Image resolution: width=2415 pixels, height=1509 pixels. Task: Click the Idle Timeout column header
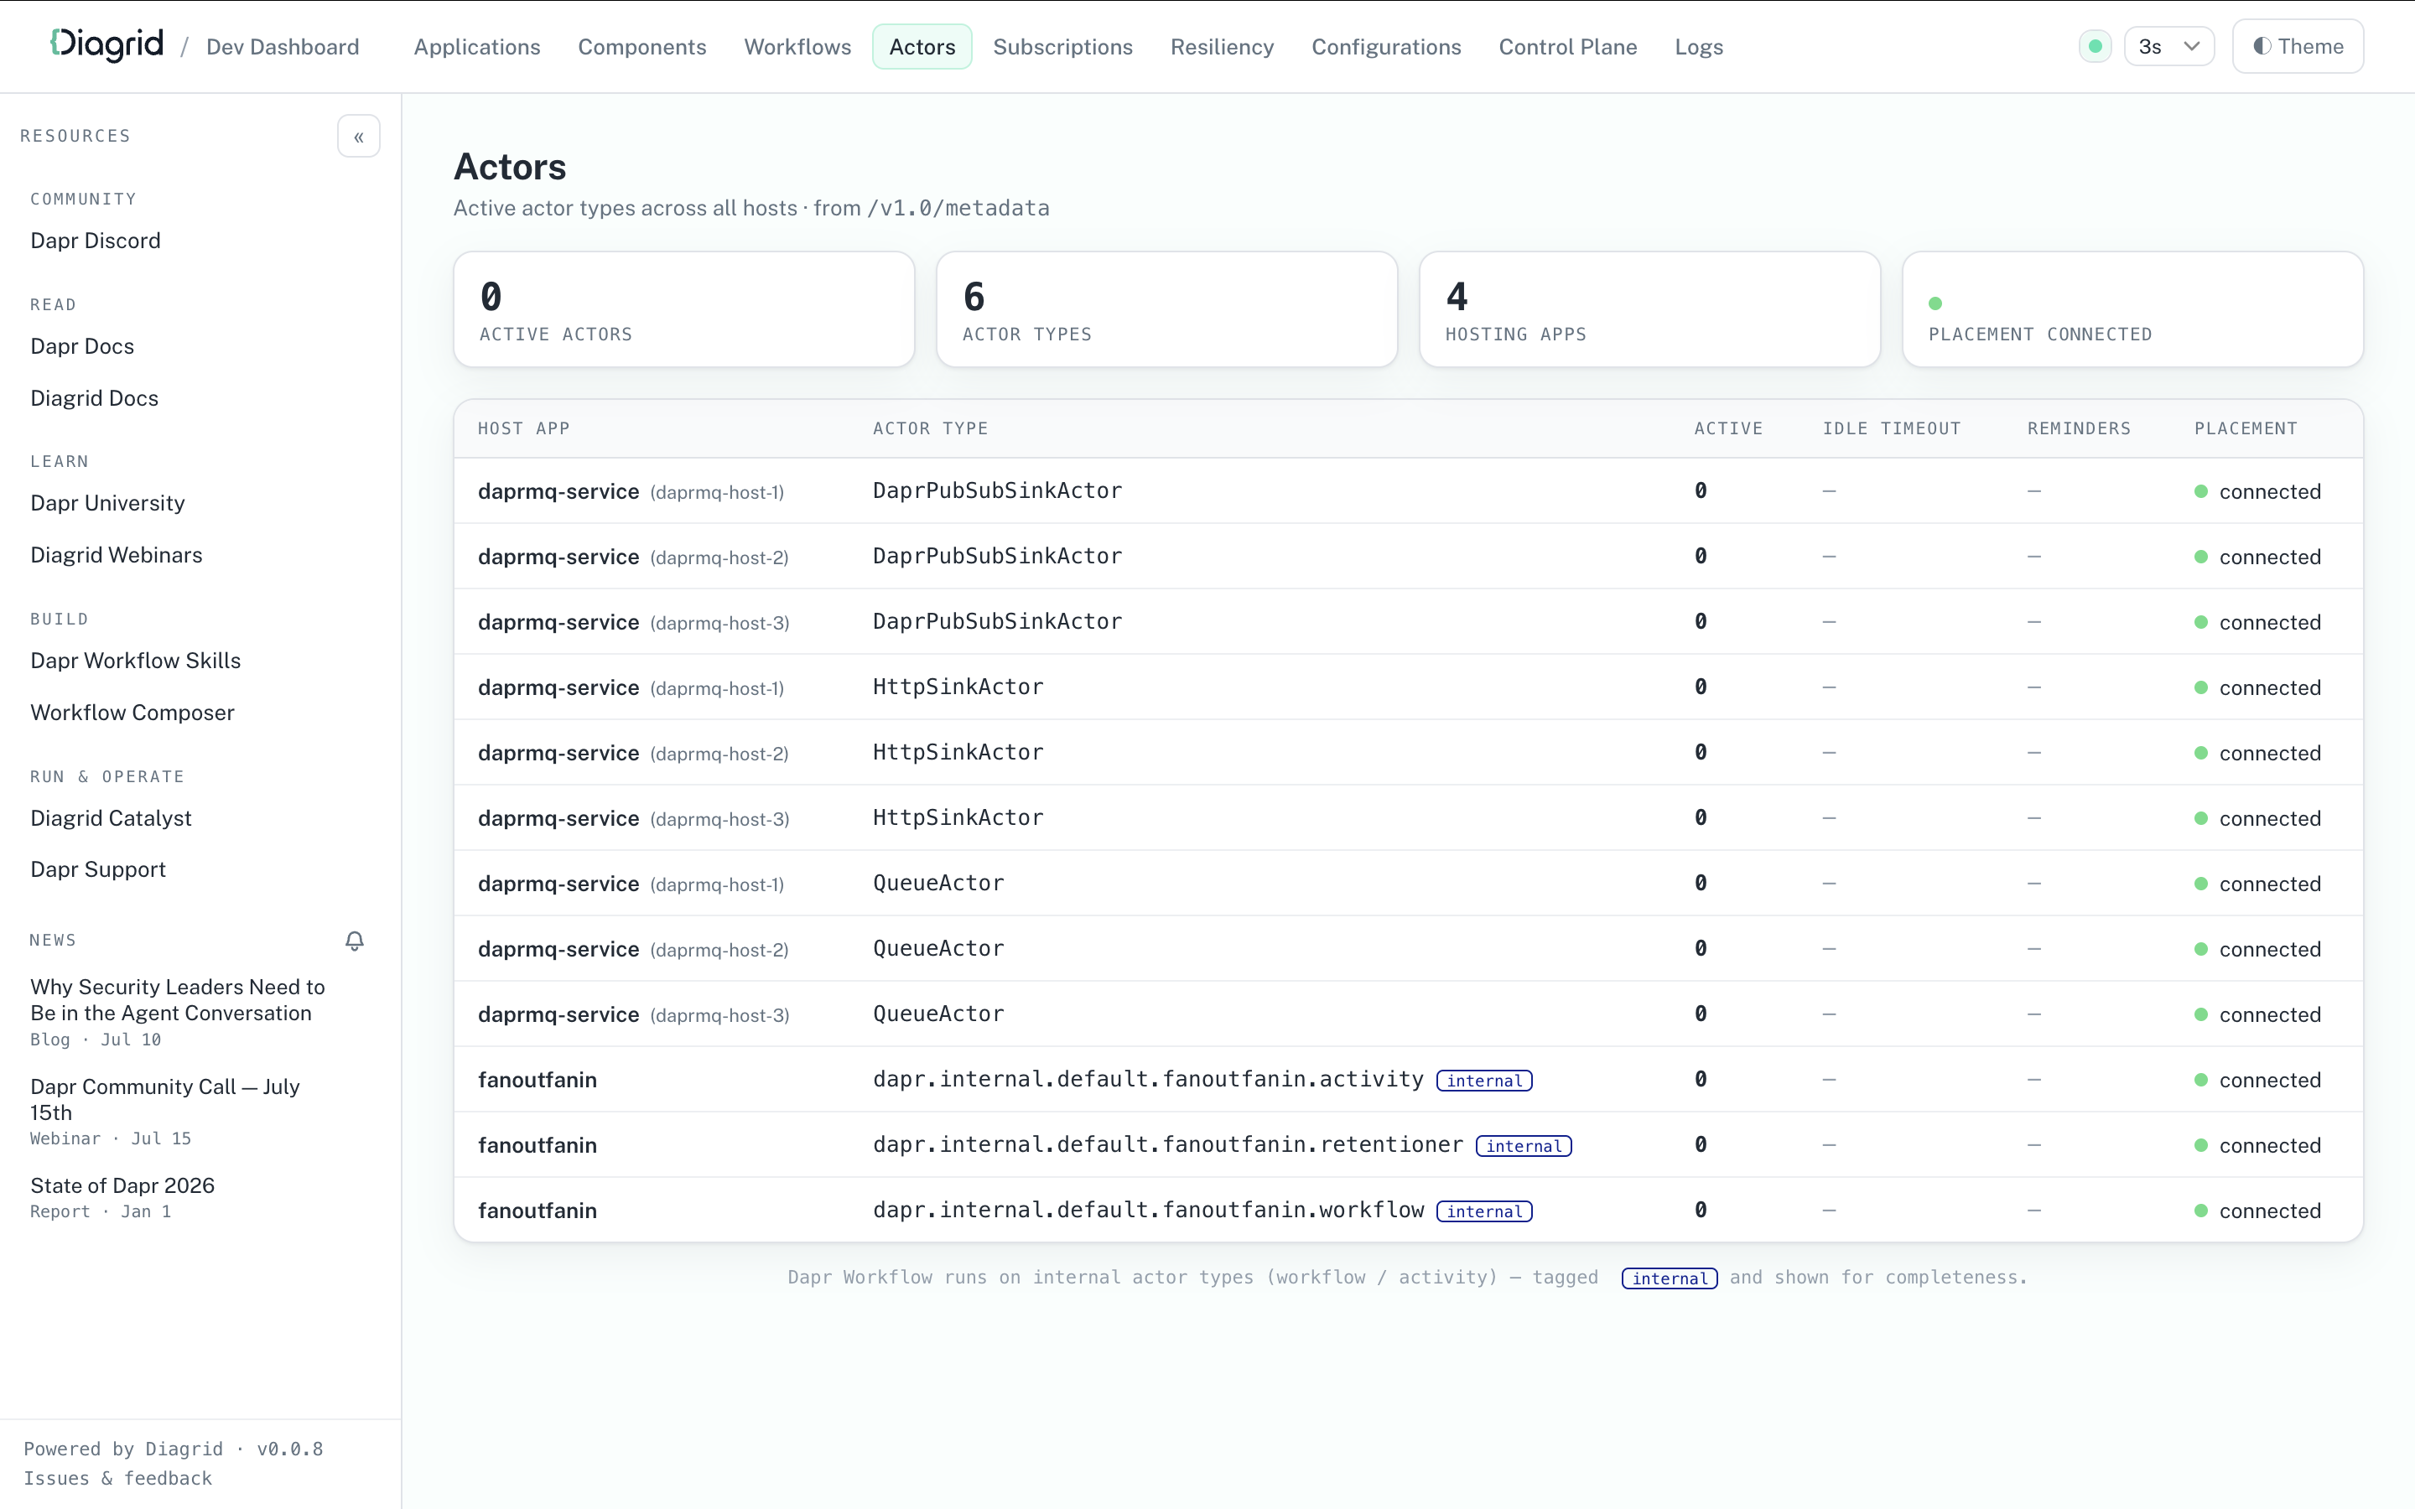coord(1891,428)
